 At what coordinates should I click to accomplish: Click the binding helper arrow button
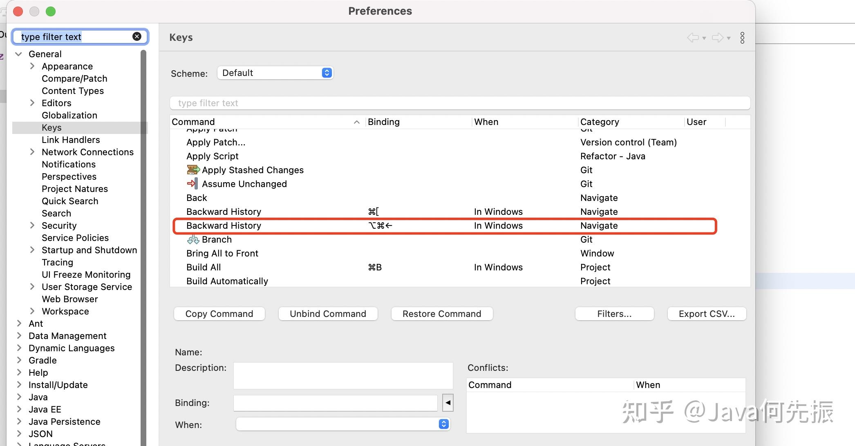tap(448, 403)
